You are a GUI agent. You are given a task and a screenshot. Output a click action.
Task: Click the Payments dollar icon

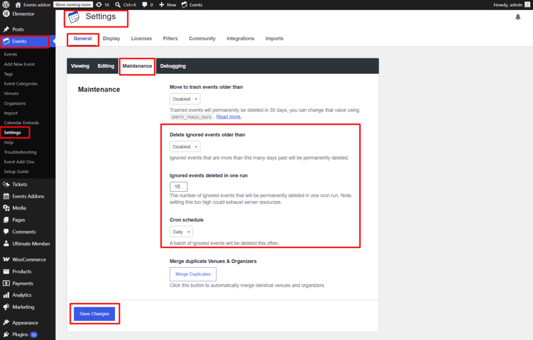coord(6,283)
